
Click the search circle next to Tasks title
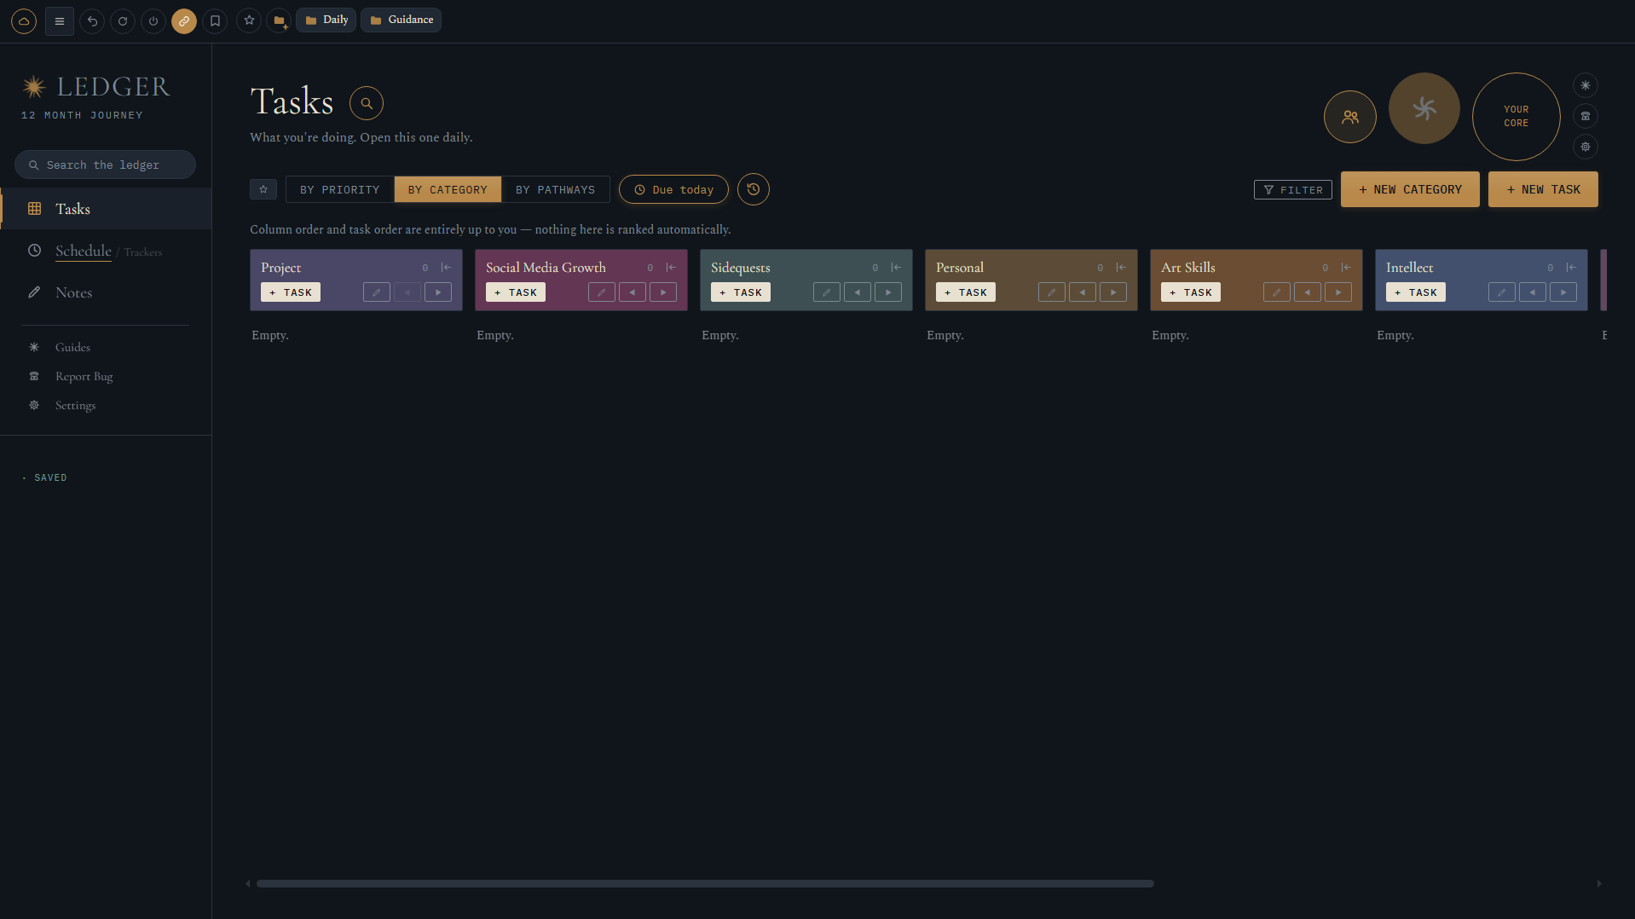tap(367, 103)
